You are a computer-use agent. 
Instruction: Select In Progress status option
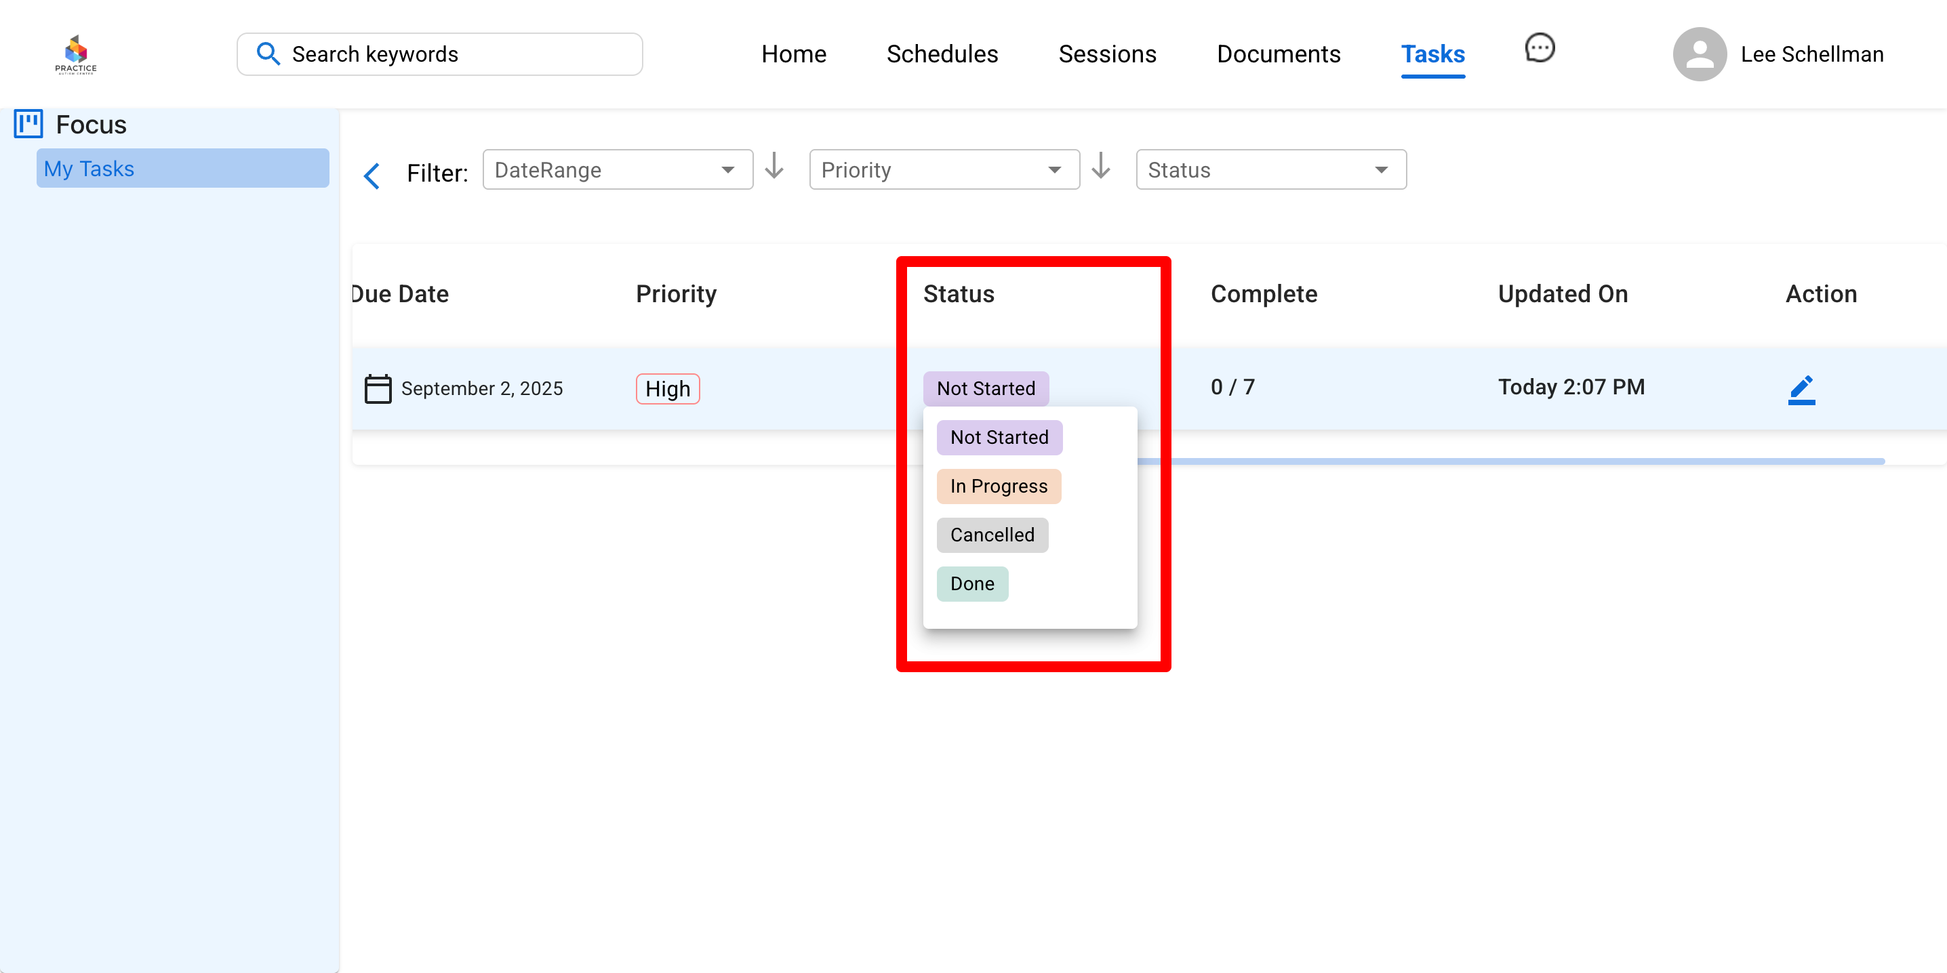(999, 486)
